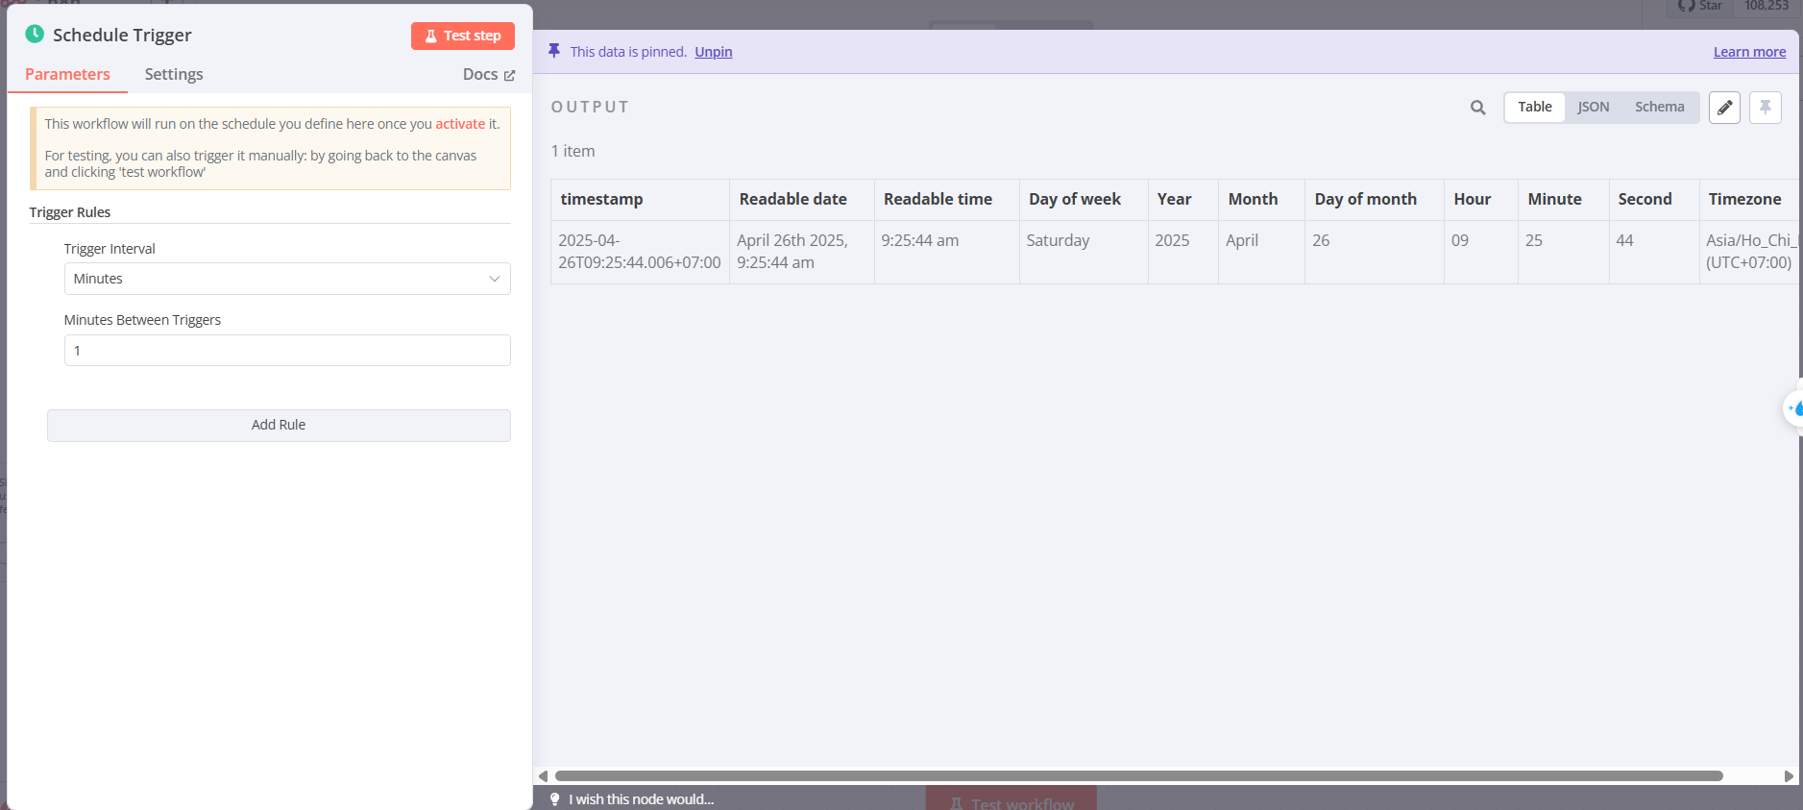The image size is (1803, 810).
Task: Click the assistant droplet icon at right edge
Action: 1795,408
